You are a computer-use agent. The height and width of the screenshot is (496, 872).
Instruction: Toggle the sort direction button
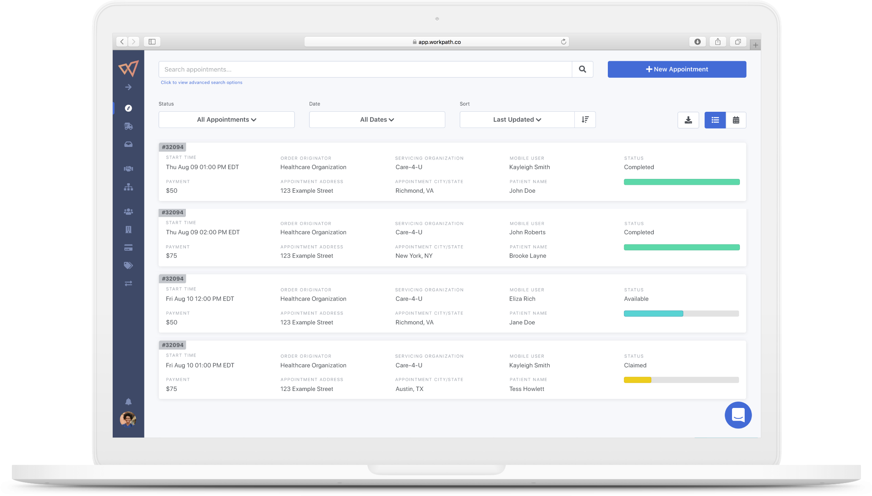coord(585,120)
